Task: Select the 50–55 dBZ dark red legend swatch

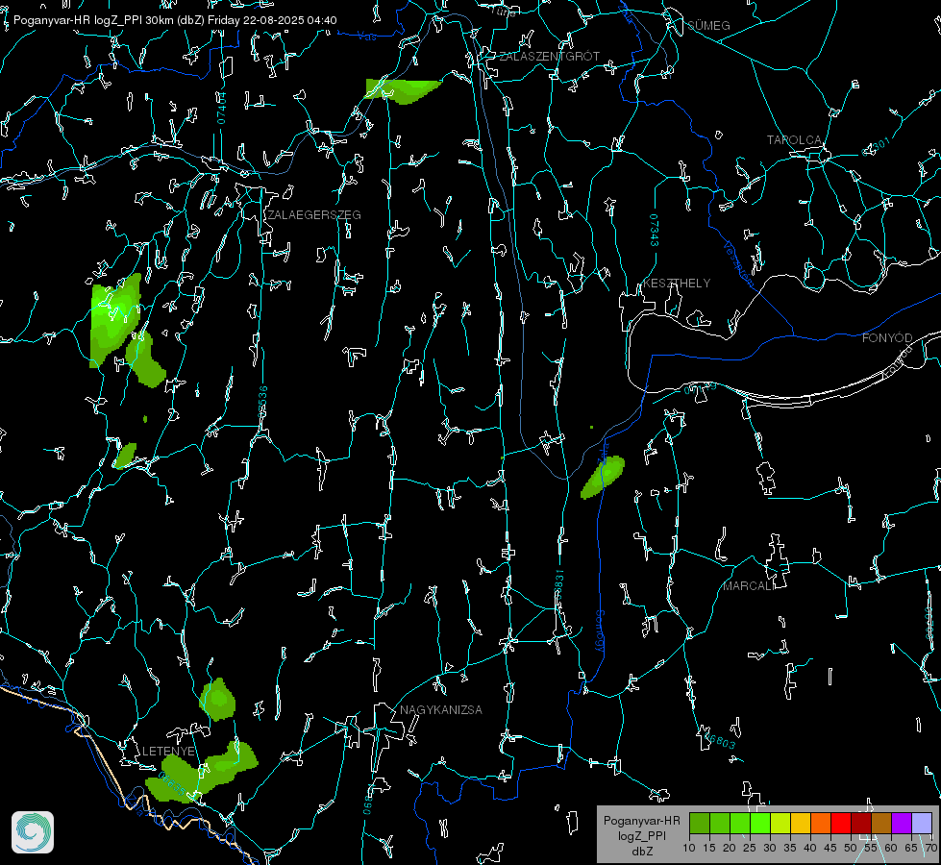Action: 861,823
